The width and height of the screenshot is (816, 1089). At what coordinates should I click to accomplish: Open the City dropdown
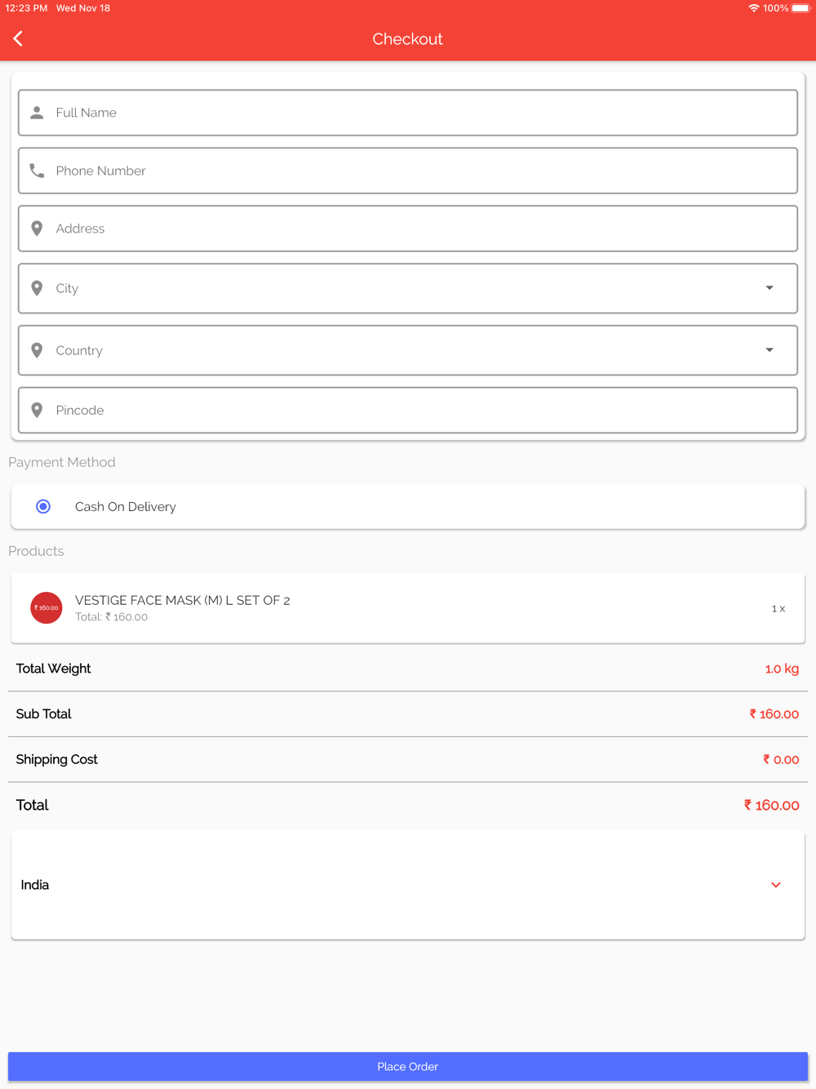pos(769,288)
